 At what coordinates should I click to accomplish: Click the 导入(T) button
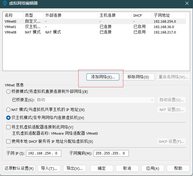point(49,168)
